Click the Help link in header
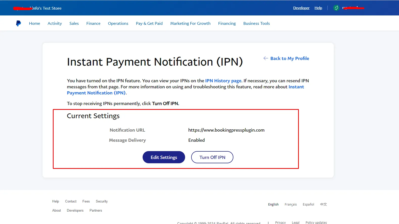Image resolution: width=399 pixels, height=224 pixels. 318,8
